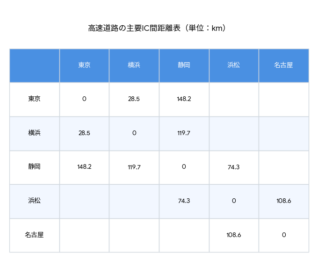The image size is (318, 260).
Task: Select the 静岡 row header cell
Action: (34, 167)
